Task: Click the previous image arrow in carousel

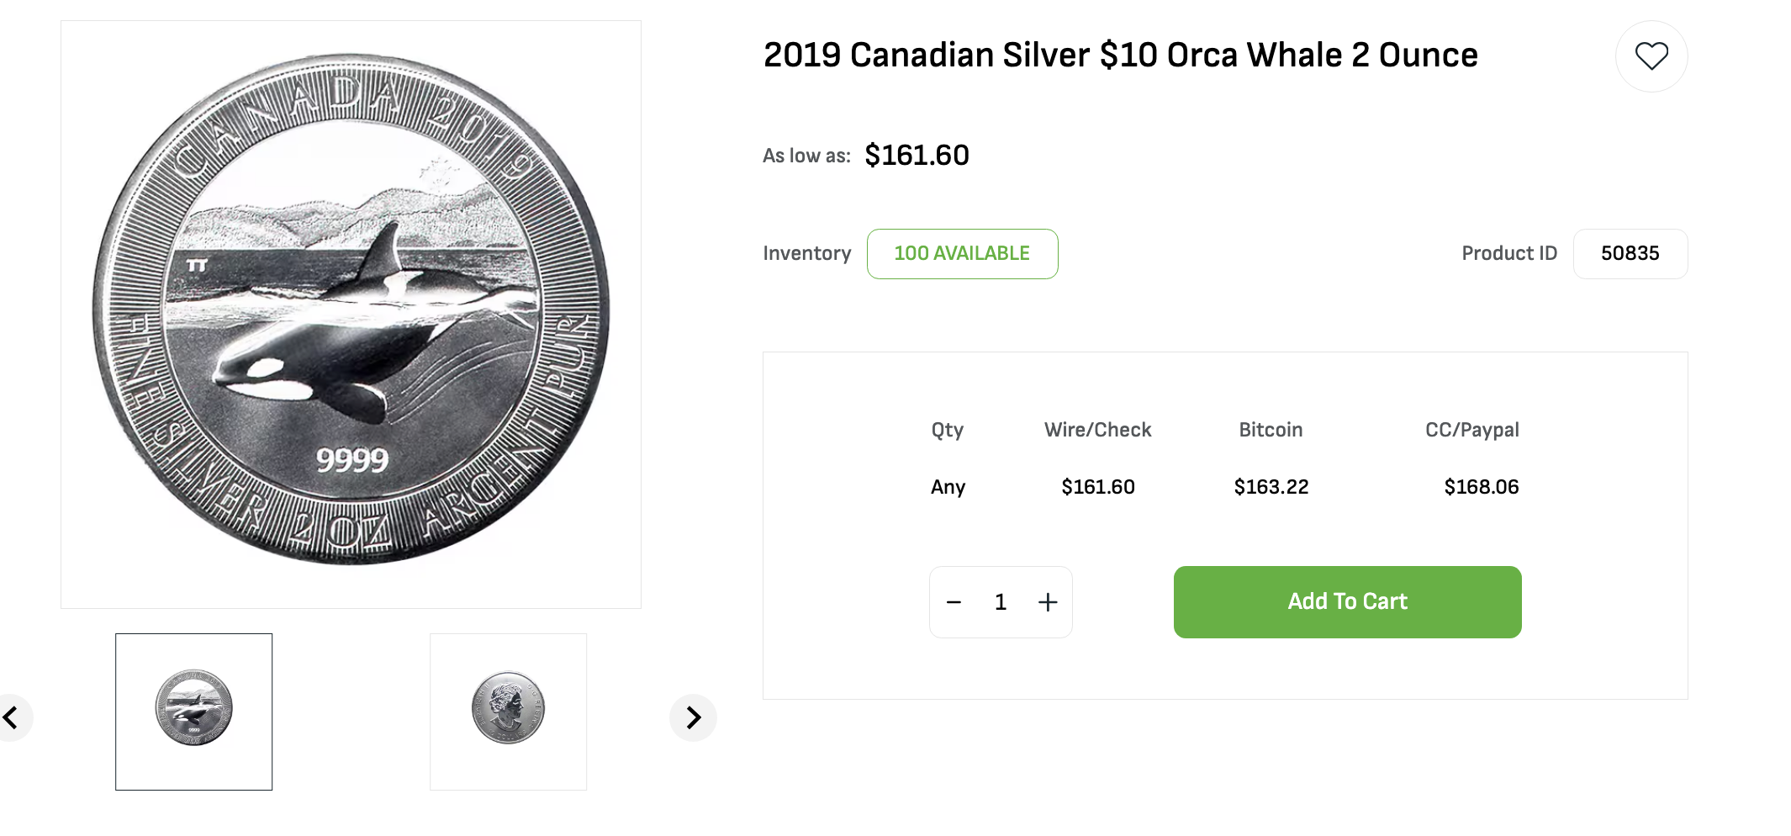Action: coord(12,717)
